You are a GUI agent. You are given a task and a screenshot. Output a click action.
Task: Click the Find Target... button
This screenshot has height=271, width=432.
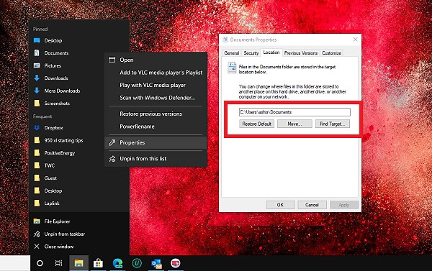tap(333, 124)
